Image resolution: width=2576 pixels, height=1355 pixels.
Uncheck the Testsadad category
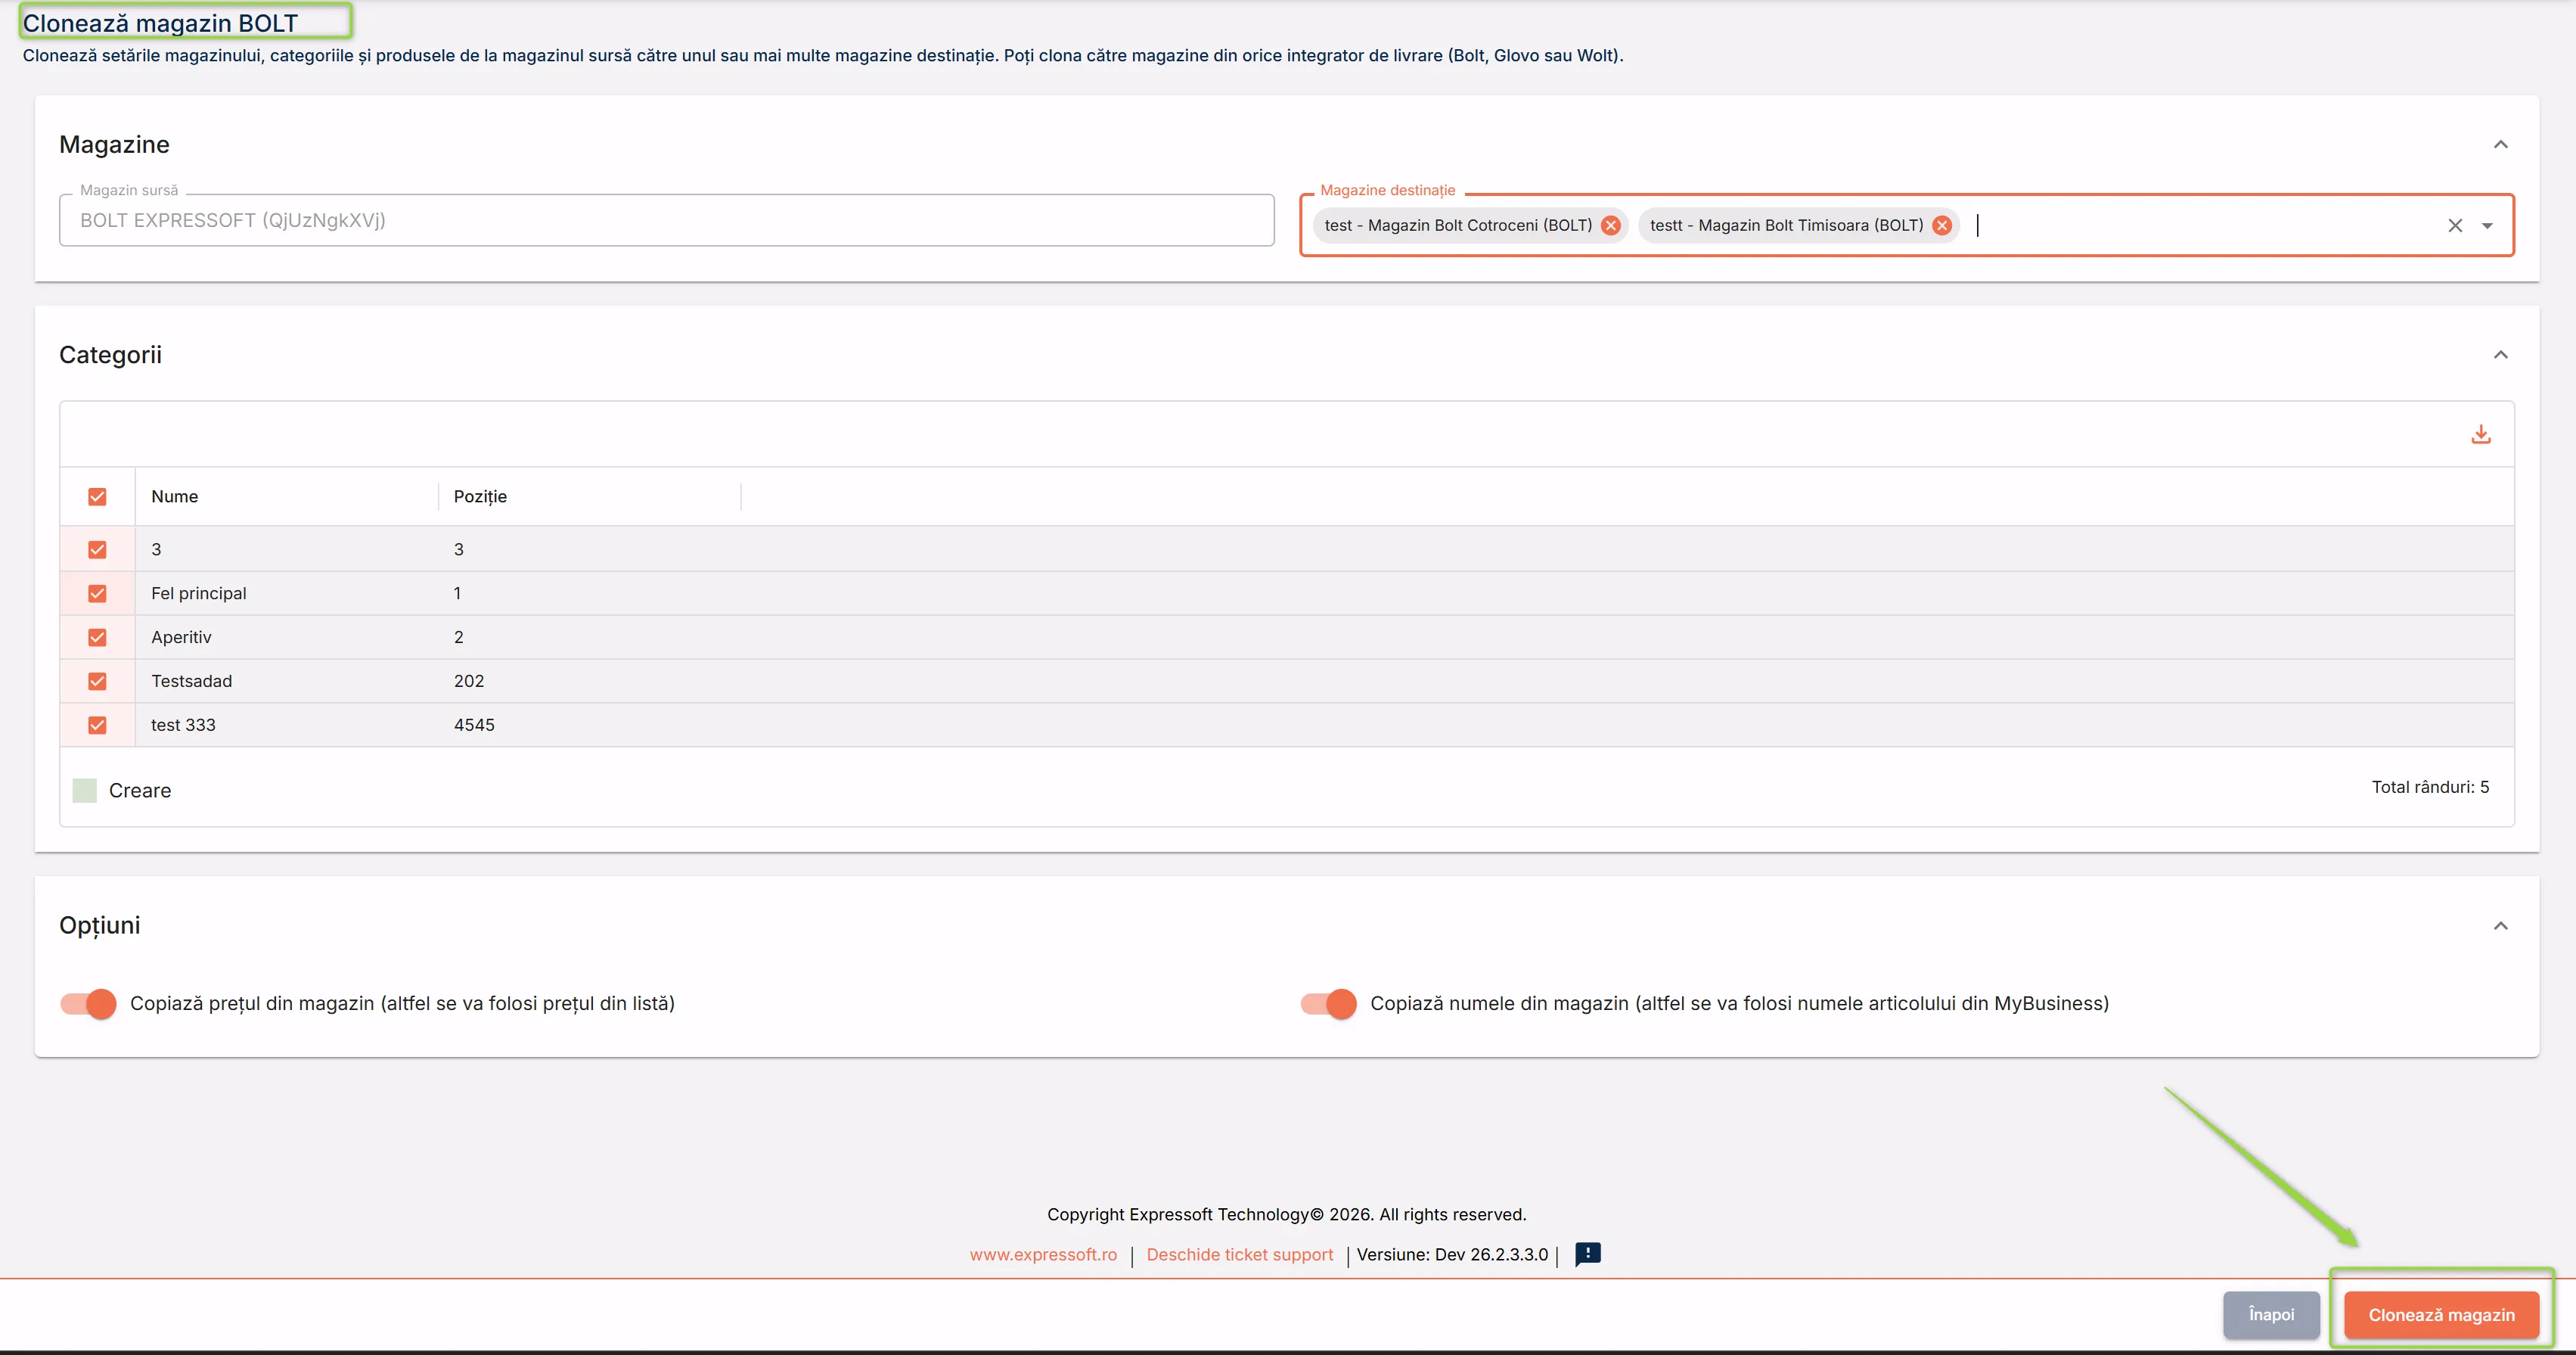coord(97,681)
